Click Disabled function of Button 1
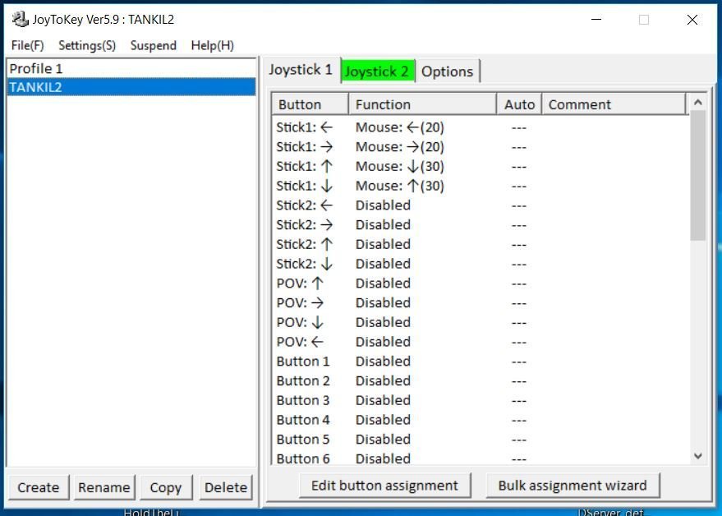 pyautogui.click(x=383, y=362)
